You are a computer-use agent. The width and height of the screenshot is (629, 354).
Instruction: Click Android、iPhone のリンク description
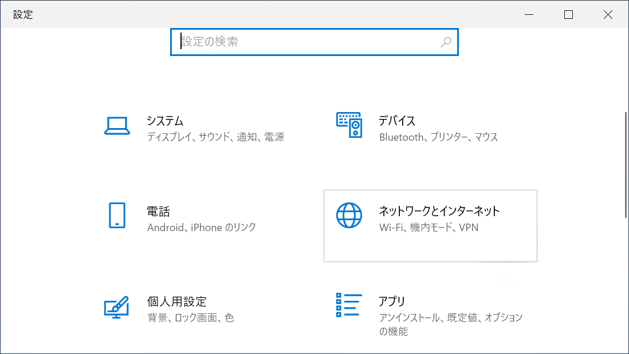coord(202,228)
